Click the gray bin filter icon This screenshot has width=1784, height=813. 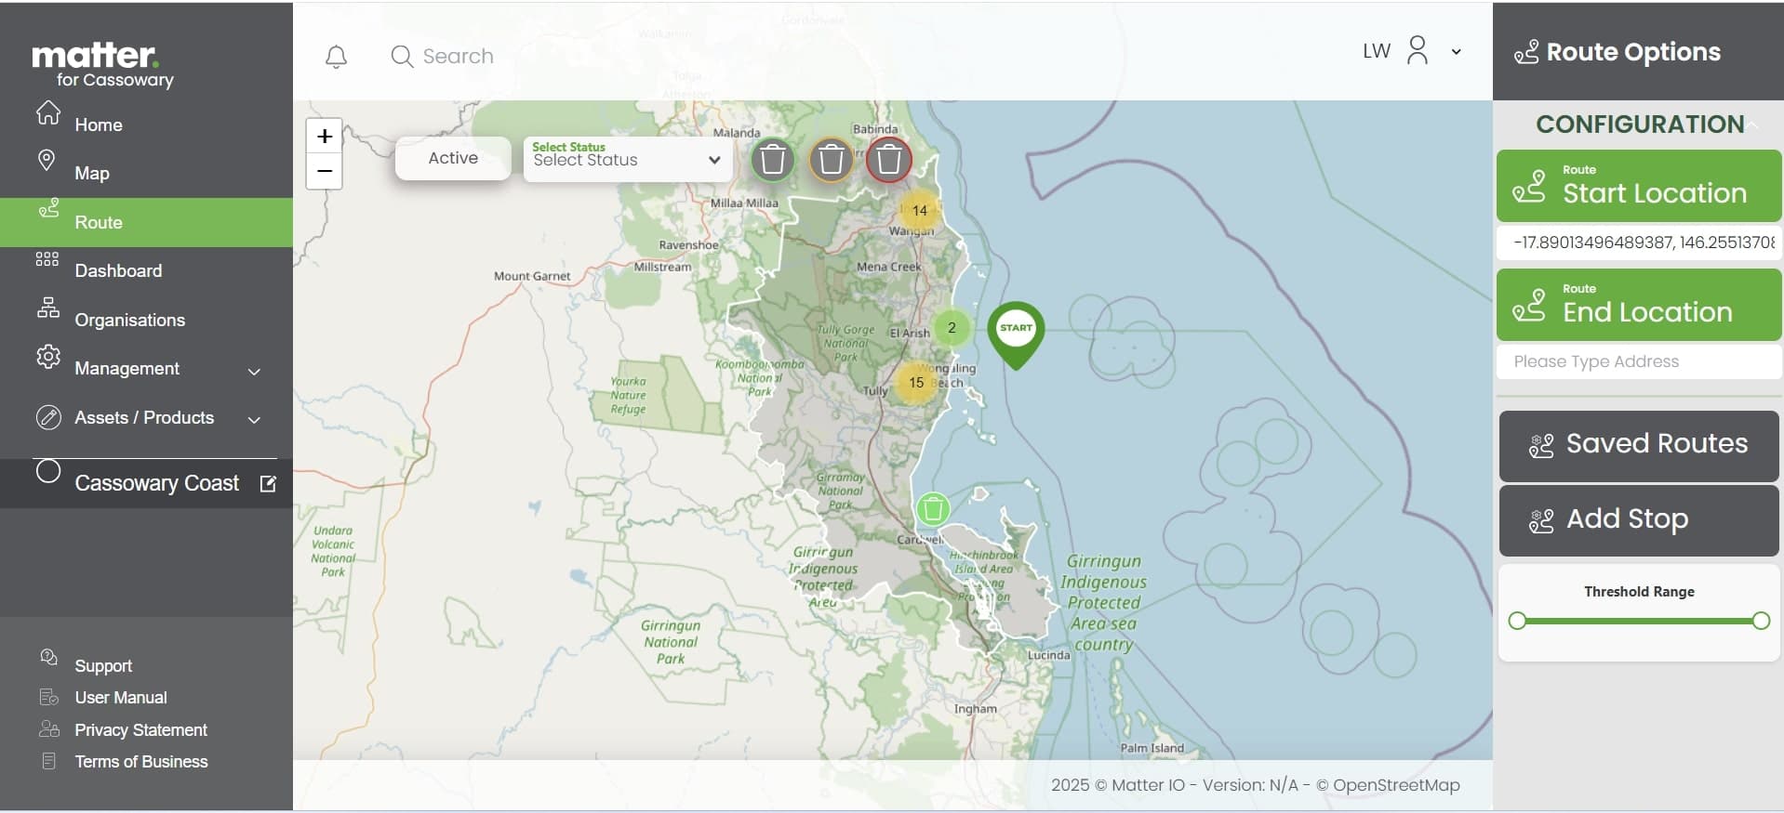point(772,160)
